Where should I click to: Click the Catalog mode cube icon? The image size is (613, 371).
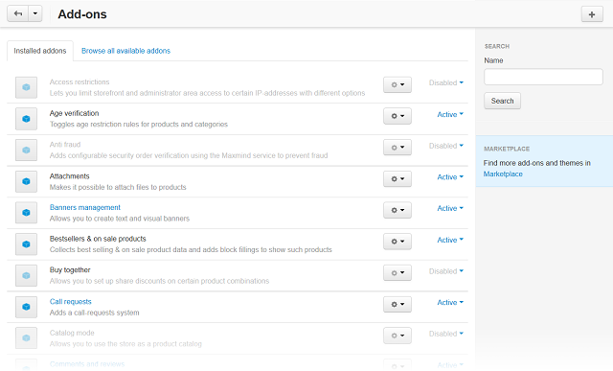click(26, 338)
